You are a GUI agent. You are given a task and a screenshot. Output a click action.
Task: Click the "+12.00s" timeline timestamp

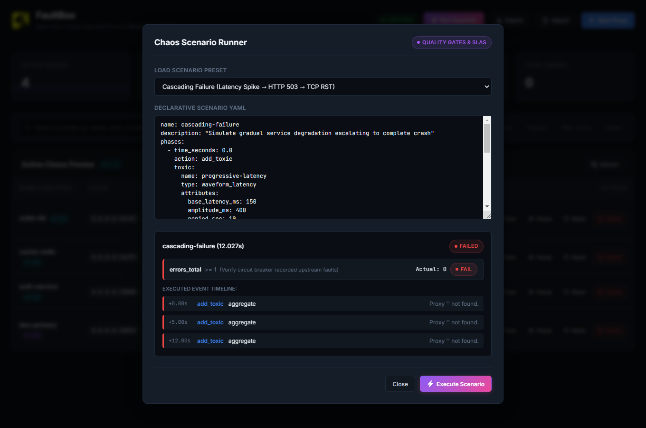tap(180, 341)
